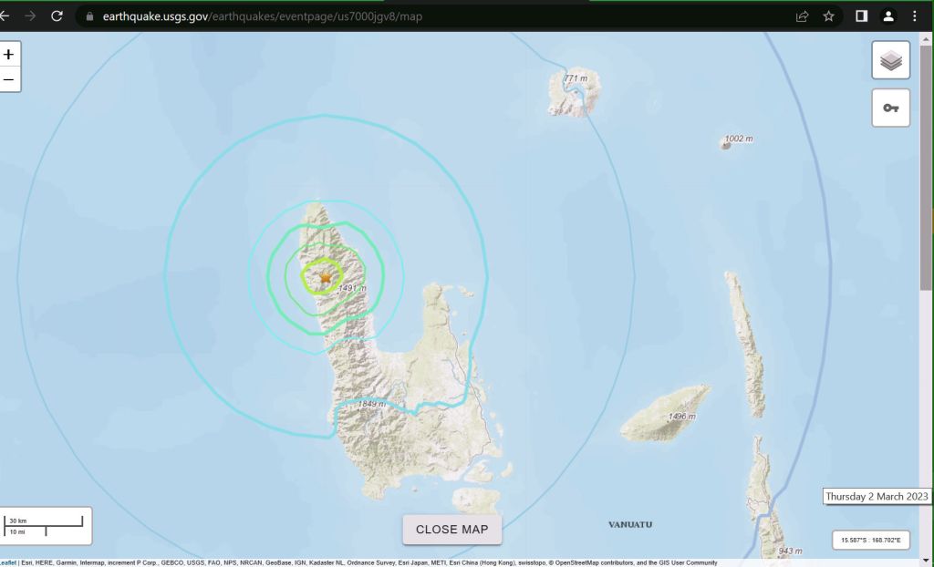The height and width of the screenshot is (567, 934).
Task: Go forward with the forward arrow
Action: [31, 16]
